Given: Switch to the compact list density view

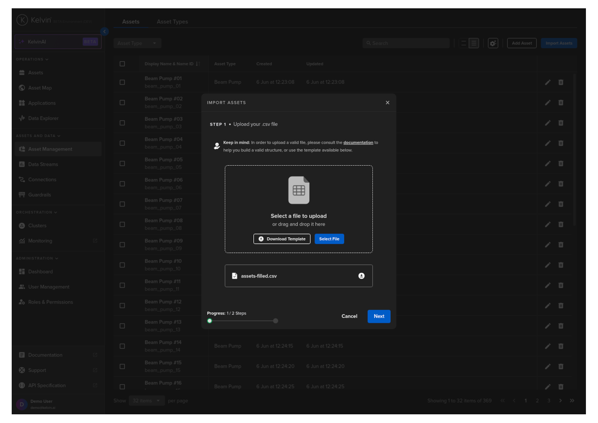Looking at the screenshot, I should (464, 43).
